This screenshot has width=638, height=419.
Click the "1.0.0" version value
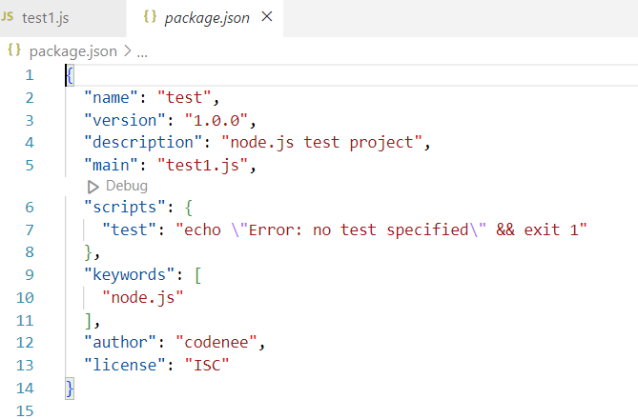[216, 121]
